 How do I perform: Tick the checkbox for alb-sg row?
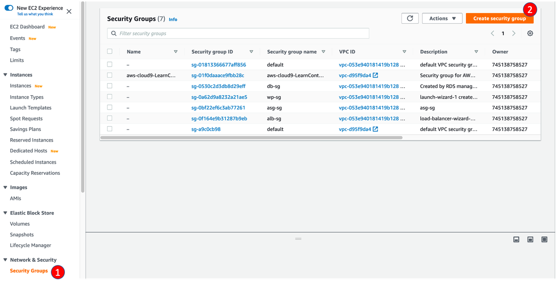click(109, 118)
